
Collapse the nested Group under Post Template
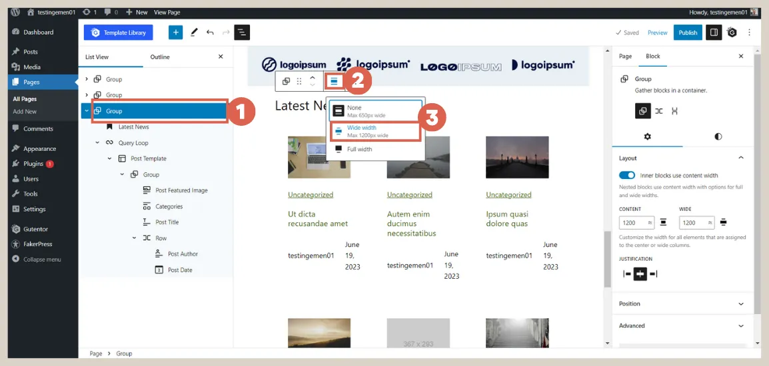tap(122, 174)
